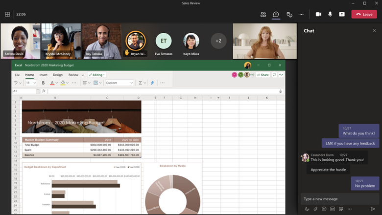382x215 pixels.
Task: Open the meeting gallery layout grid icon
Action: (7, 14)
